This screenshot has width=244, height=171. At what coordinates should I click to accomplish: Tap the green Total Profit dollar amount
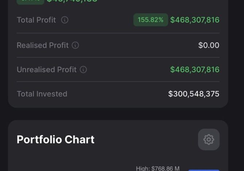pyautogui.click(x=195, y=20)
